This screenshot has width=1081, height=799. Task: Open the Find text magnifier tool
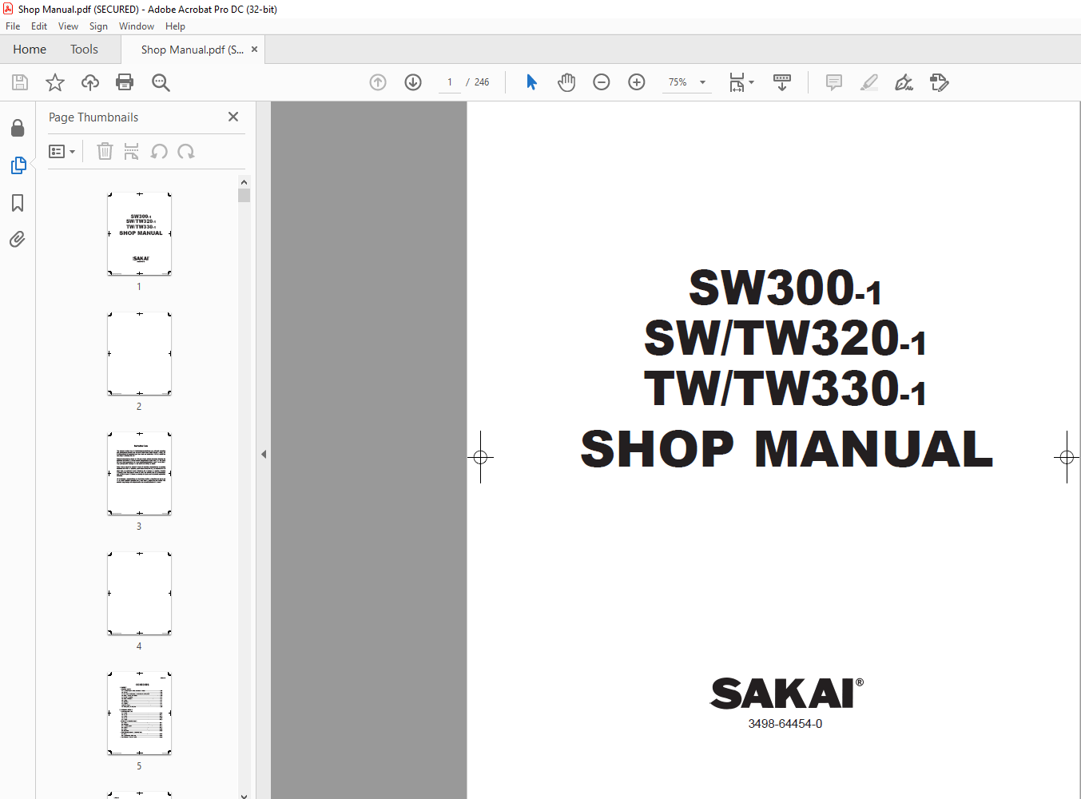click(x=161, y=82)
